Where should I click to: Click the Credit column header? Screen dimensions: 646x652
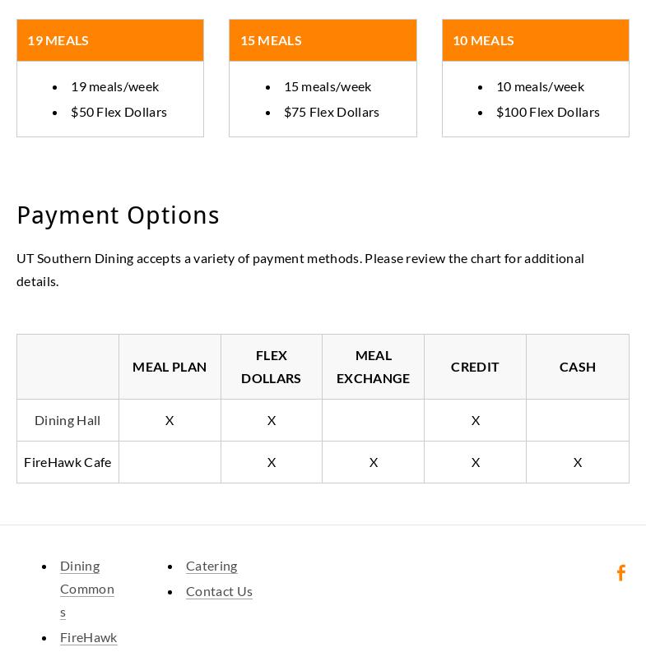(475, 367)
